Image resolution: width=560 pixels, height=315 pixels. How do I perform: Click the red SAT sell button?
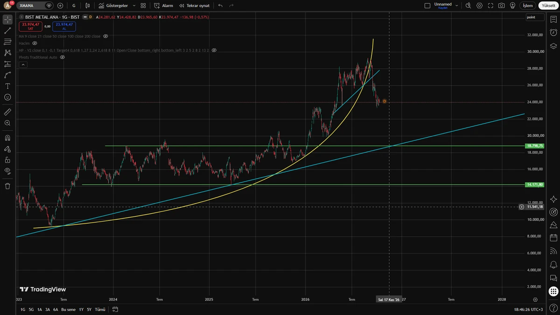pos(30,26)
